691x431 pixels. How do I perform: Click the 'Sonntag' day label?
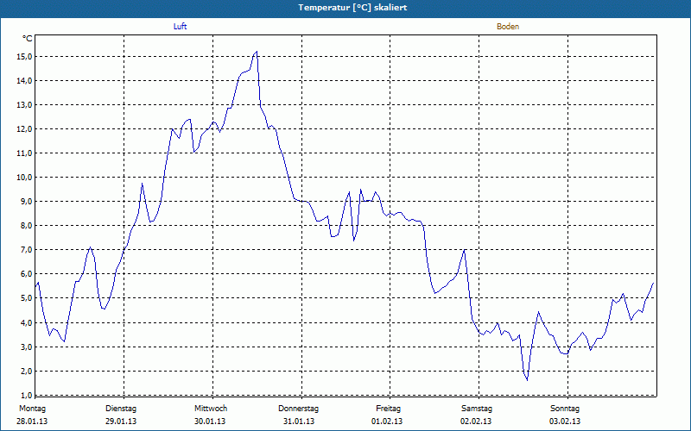click(x=565, y=409)
